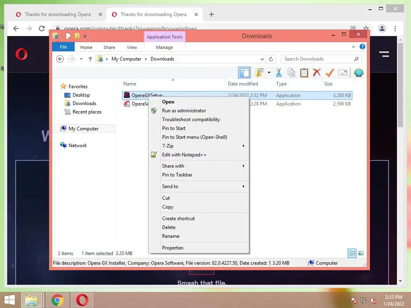The height and width of the screenshot is (308, 411).
Task: Toggle the navigation pane toolbar button
Action: (x=244, y=73)
